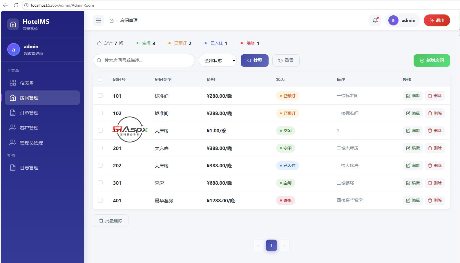The width and height of the screenshot is (460, 263).
Task: Click the 四楼豪华套房 description
Action: (x=350, y=200)
